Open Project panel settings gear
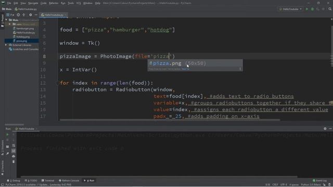Image resolution: width=333 pixels, height=187 pixels. coord(30,15)
